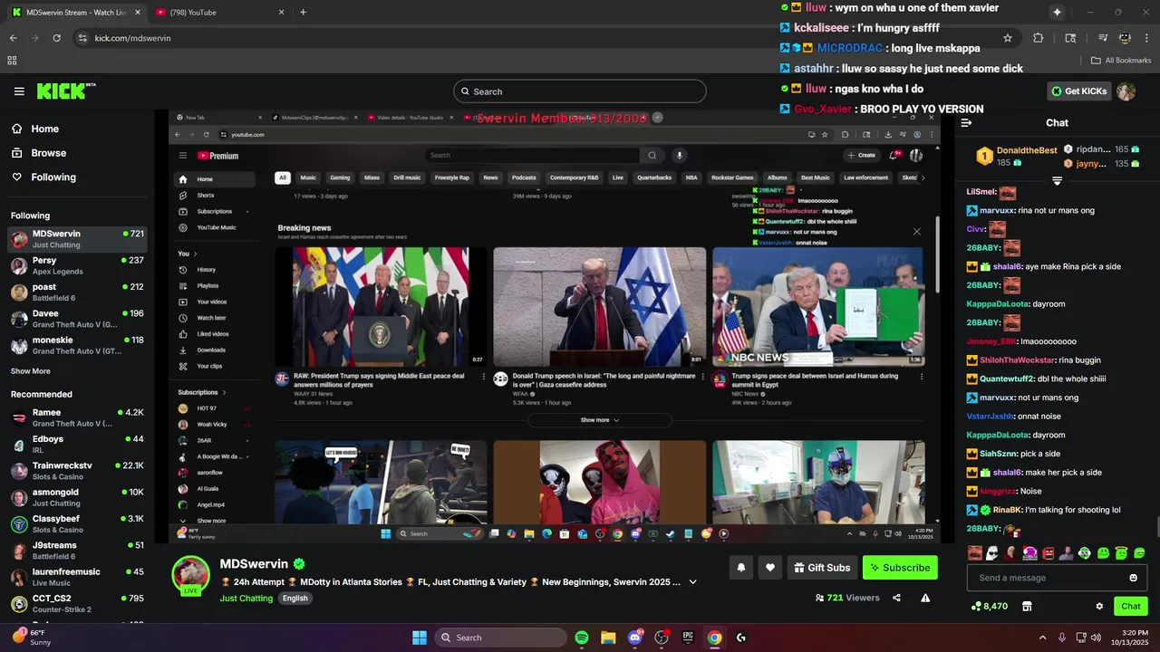
Task: Click the Get KICKs button
Action: click(x=1078, y=91)
